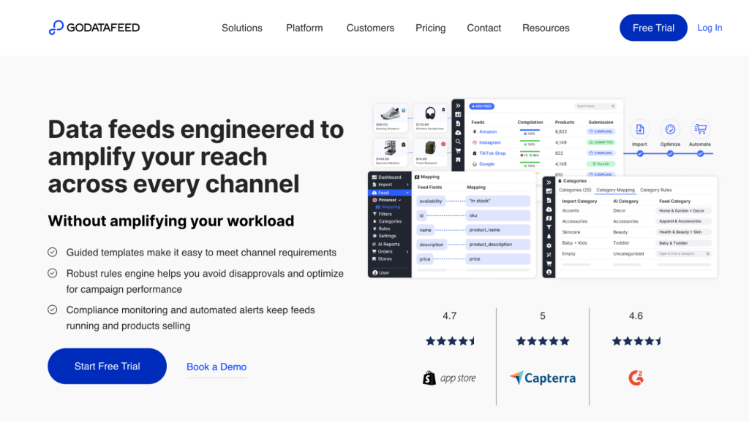Click the G2 logo
Screen dimensions: 749x422
click(636, 378)
